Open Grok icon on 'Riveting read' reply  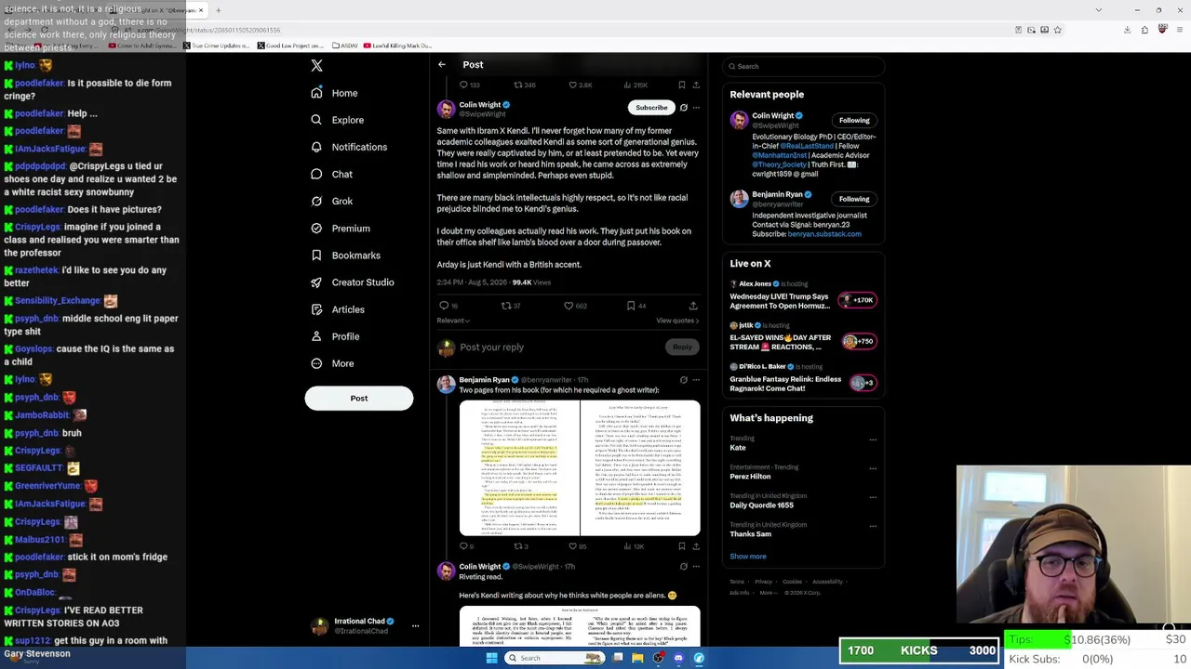(x=684, y=566)
